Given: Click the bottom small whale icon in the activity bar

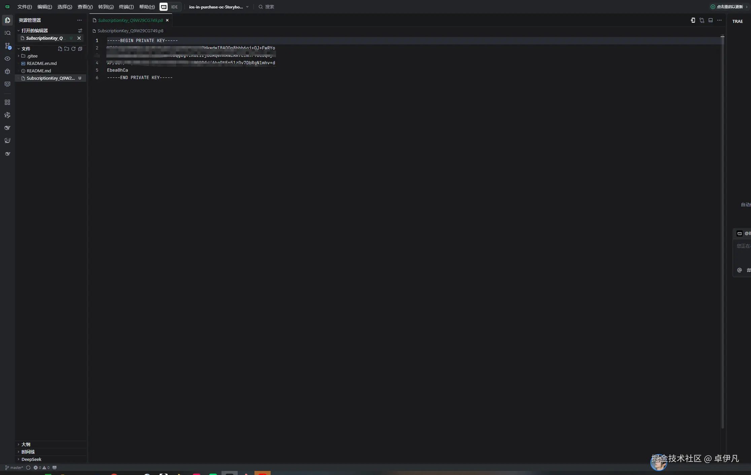Looking at the screenshot, I should click(7, 154).
